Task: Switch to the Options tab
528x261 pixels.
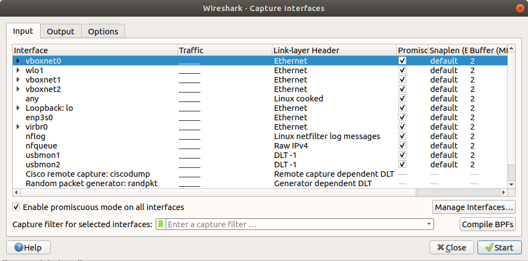Action: click(103, 32)
